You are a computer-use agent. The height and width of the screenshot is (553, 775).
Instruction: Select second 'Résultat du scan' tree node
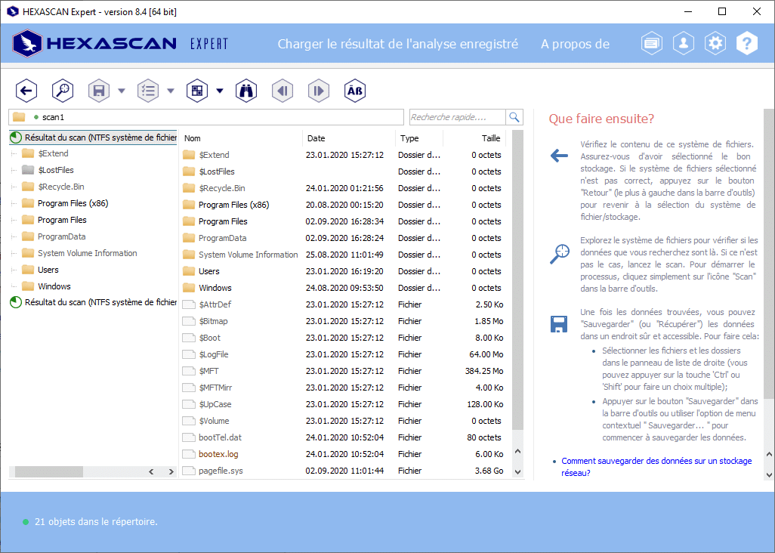pyautogui.click(x=94, y=302)
